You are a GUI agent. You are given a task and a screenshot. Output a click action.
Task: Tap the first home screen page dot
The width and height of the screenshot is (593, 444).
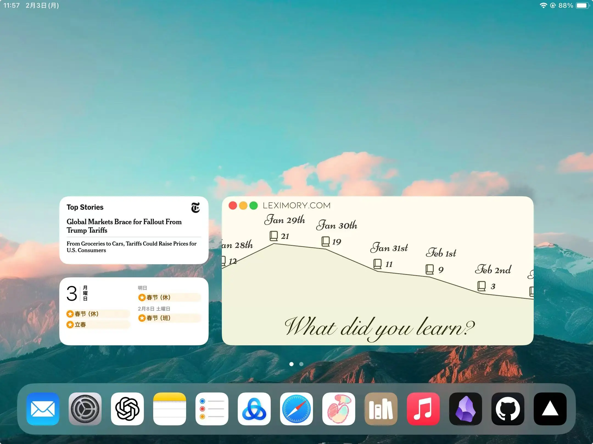(x=292, y=364)
